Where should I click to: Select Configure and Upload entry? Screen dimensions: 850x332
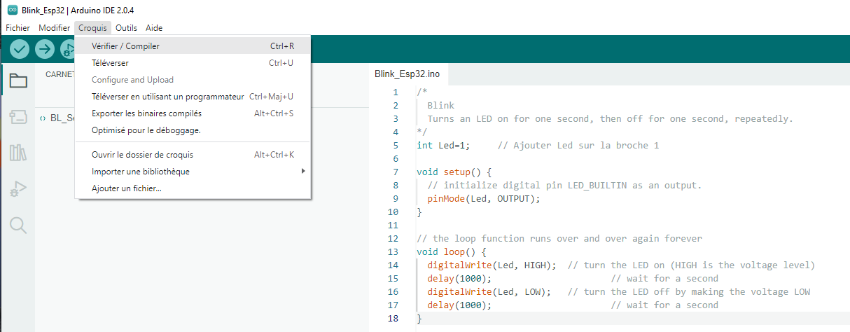[x=193, y=80]
